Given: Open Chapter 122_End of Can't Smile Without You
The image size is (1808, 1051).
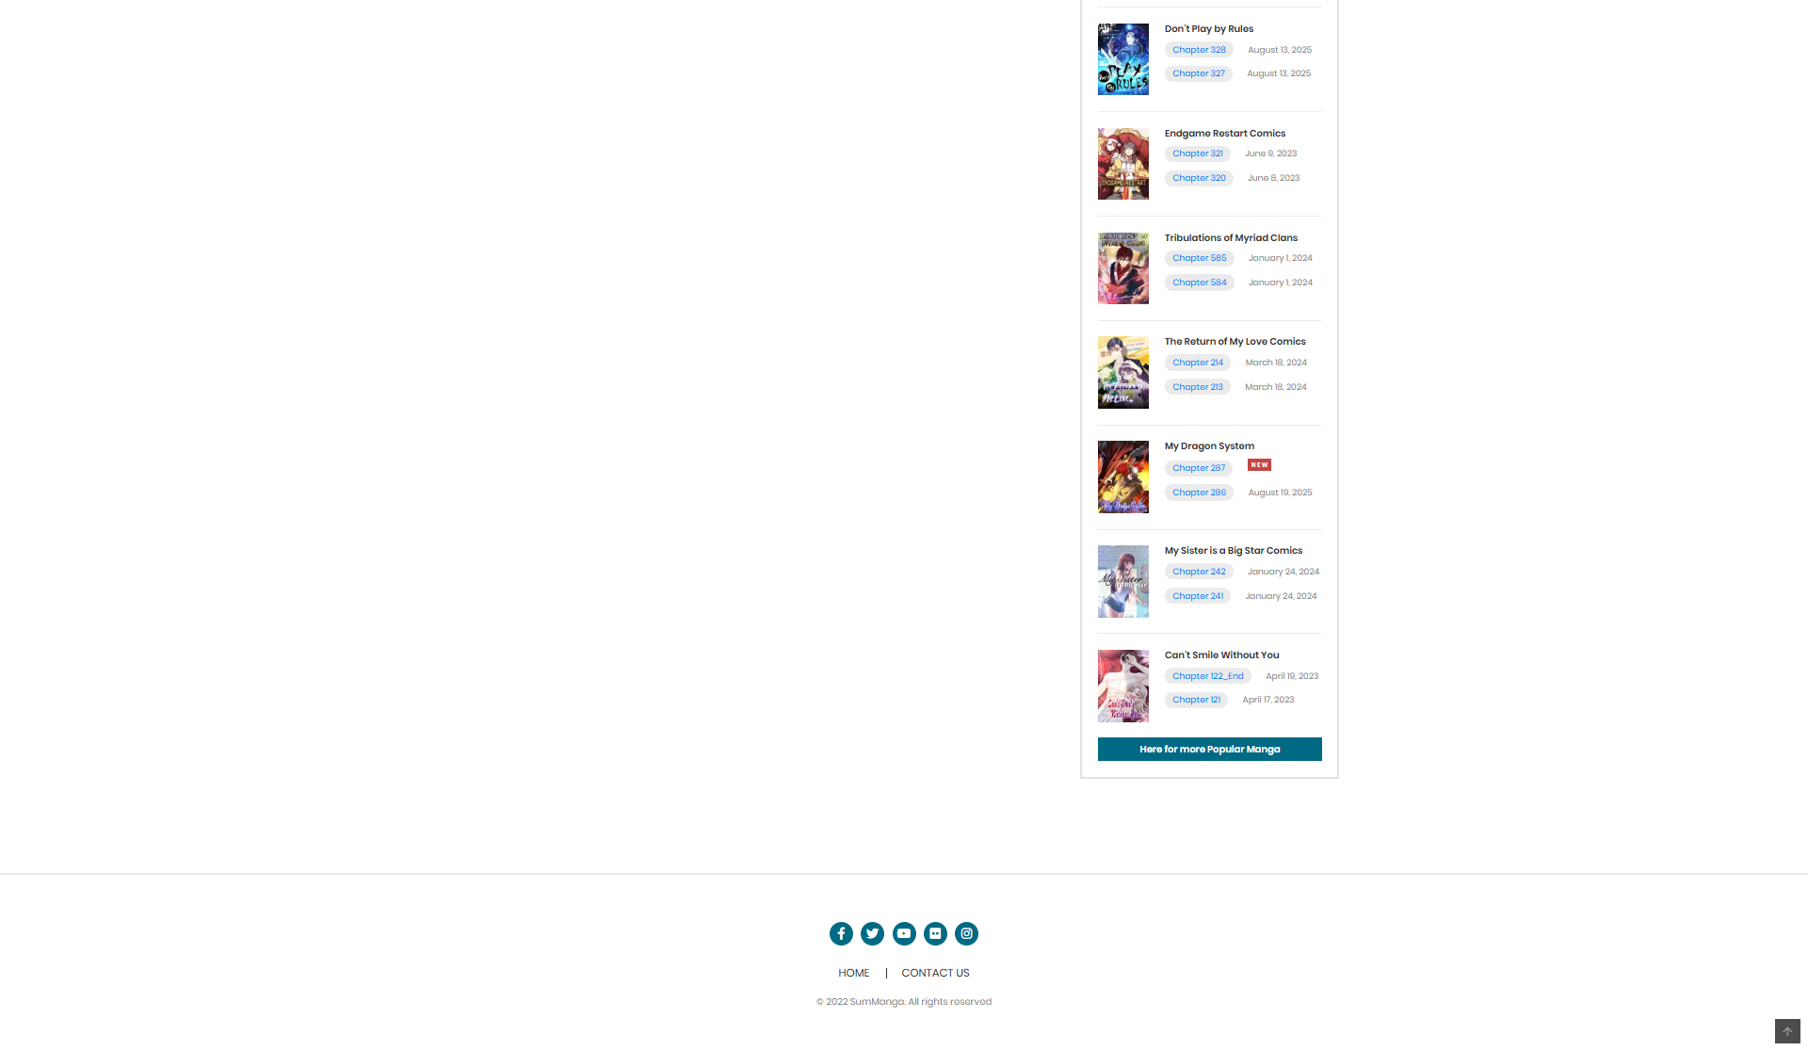Looking at the screenshot, I should [1207, 676].
